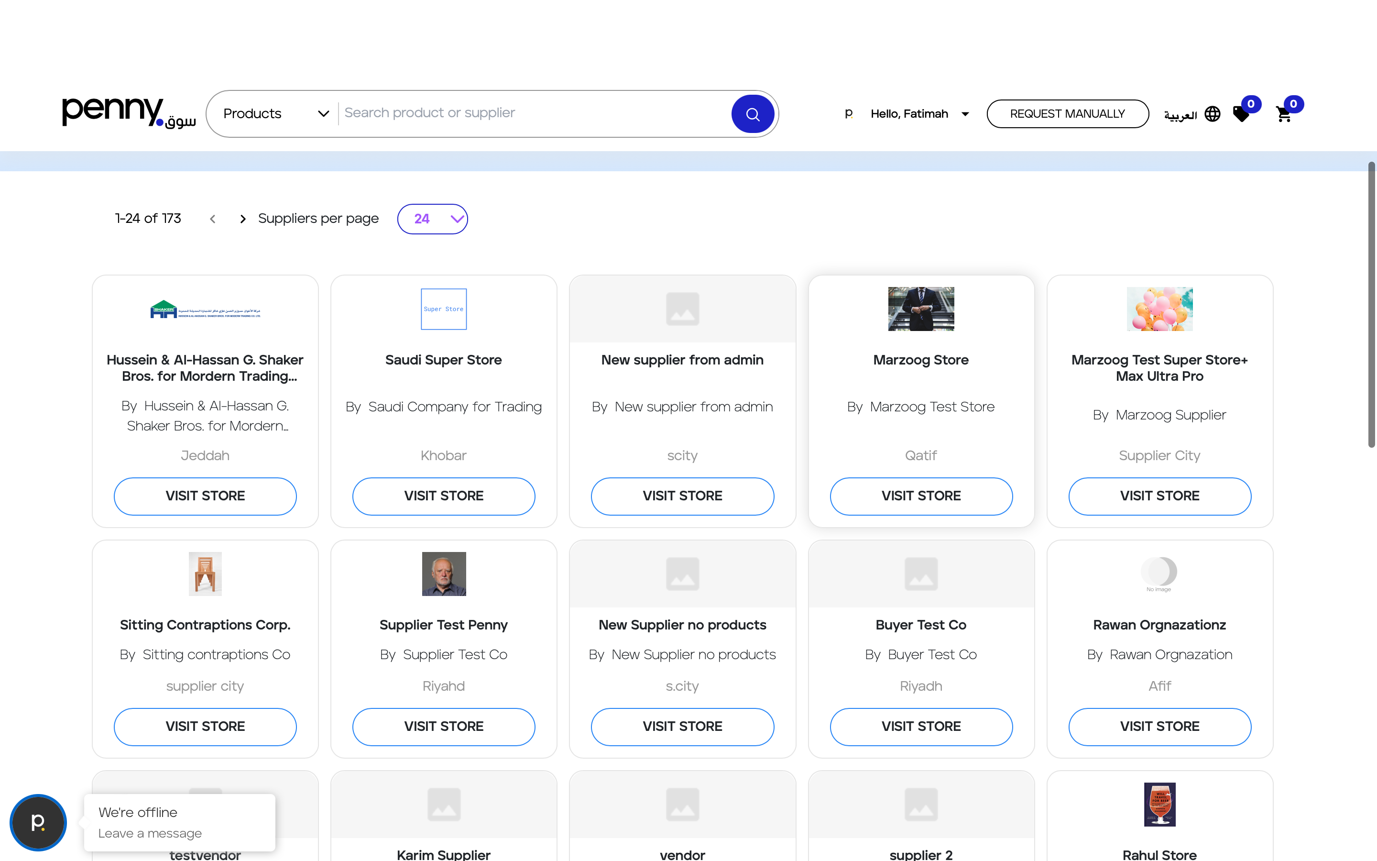Viewport: 1377px width, 861px height.
Task: Click Supplier Test Penny portrait photo
Action: 444,574
